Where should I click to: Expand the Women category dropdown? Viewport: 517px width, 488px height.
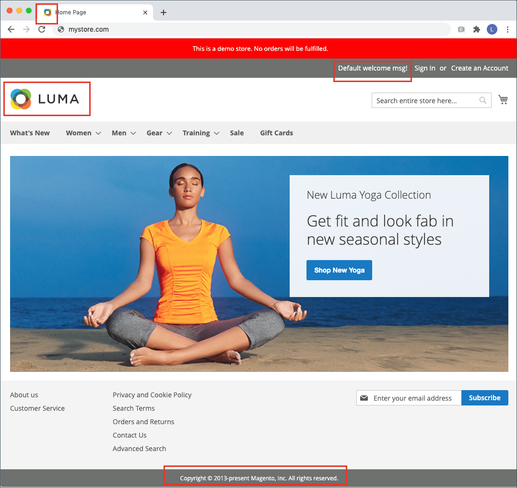coord(79,133)
